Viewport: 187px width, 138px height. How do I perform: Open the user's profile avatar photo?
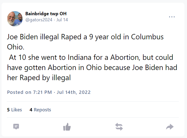pyautogui.click(x=15, y=19)
